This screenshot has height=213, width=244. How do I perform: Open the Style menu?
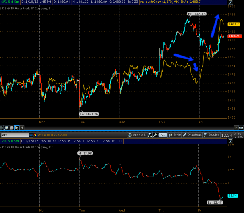coord(175,135)
